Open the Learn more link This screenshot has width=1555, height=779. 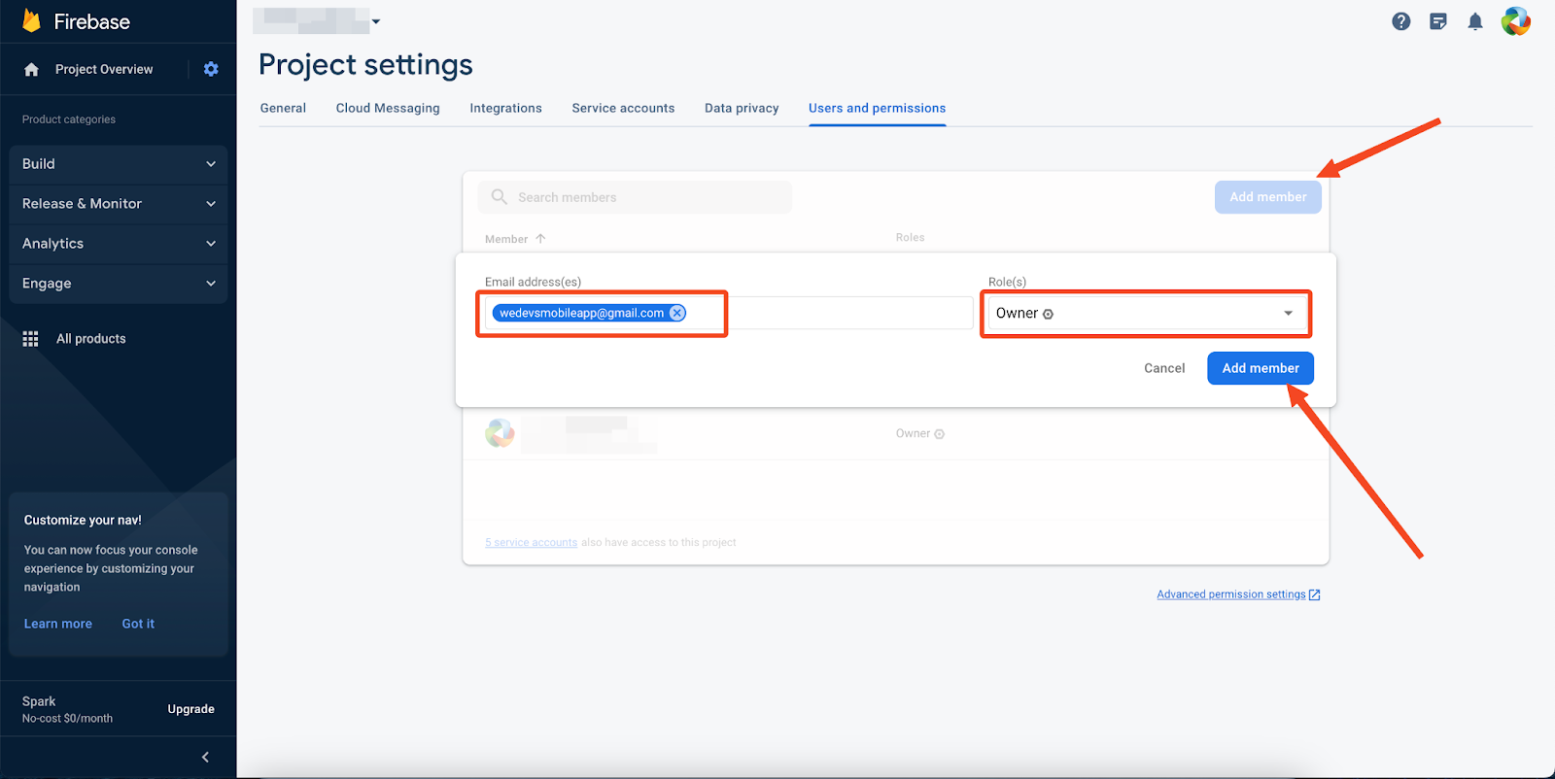pyautogui.click(x=58, y=624)
